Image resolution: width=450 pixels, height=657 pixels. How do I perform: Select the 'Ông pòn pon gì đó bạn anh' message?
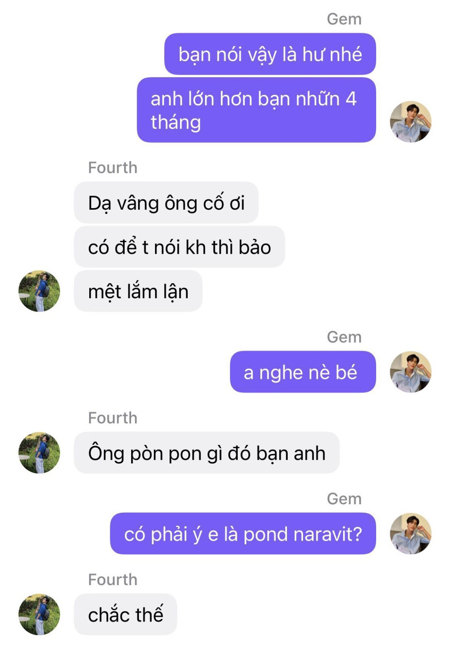(x=207, y=453)
